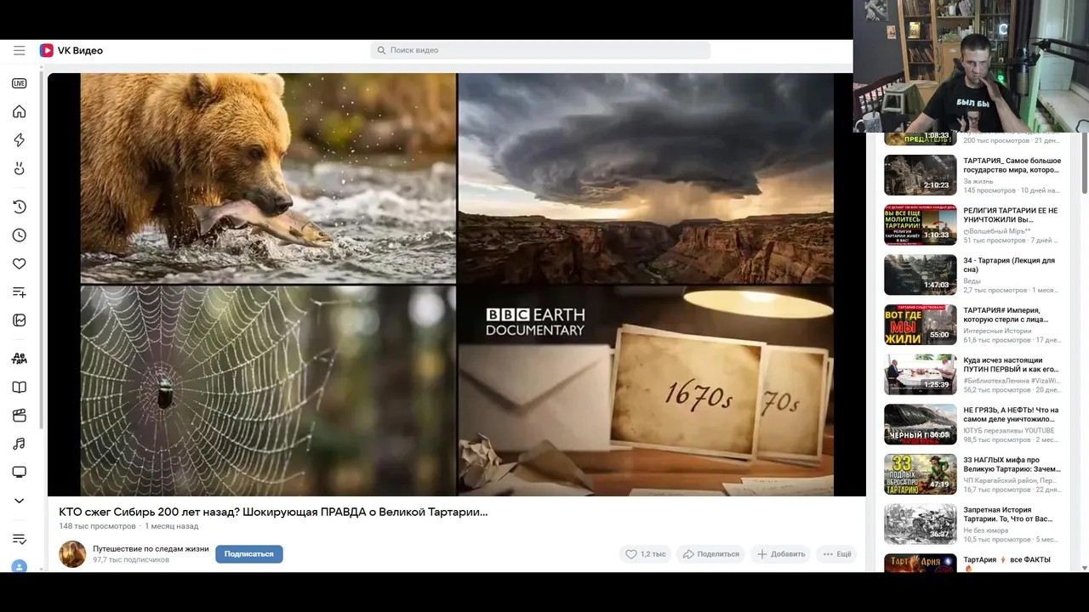Click the VK Видео logo
Screen dimensions: 1089x612
point(71,51)
